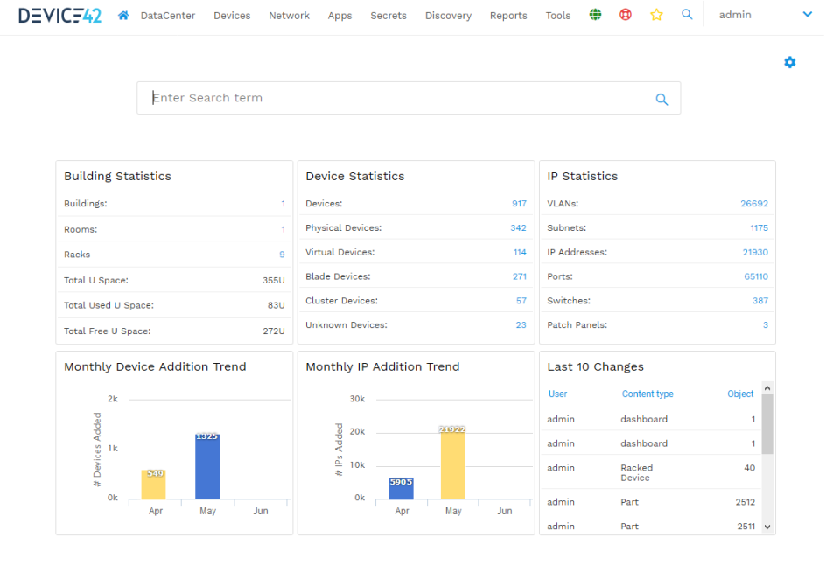Click the Racks count 9 link
Screen dimensions: 840x565
pos(282,255)
